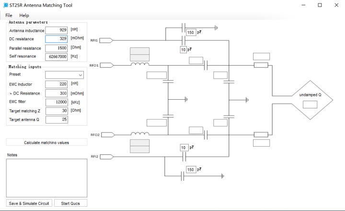Image resolution: width=345 pixels, height=211 pixels.
Task: Click the left center ground symbol
Action: pyautogui.click(x=186, y=100)
